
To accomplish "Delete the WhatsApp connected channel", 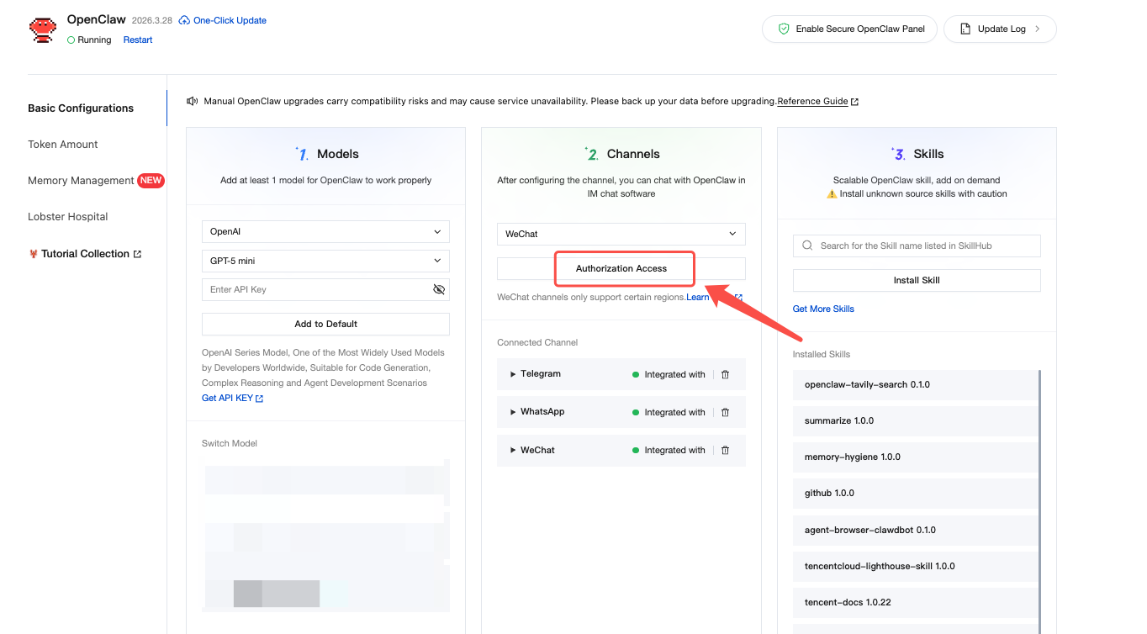I will (725, 412).
